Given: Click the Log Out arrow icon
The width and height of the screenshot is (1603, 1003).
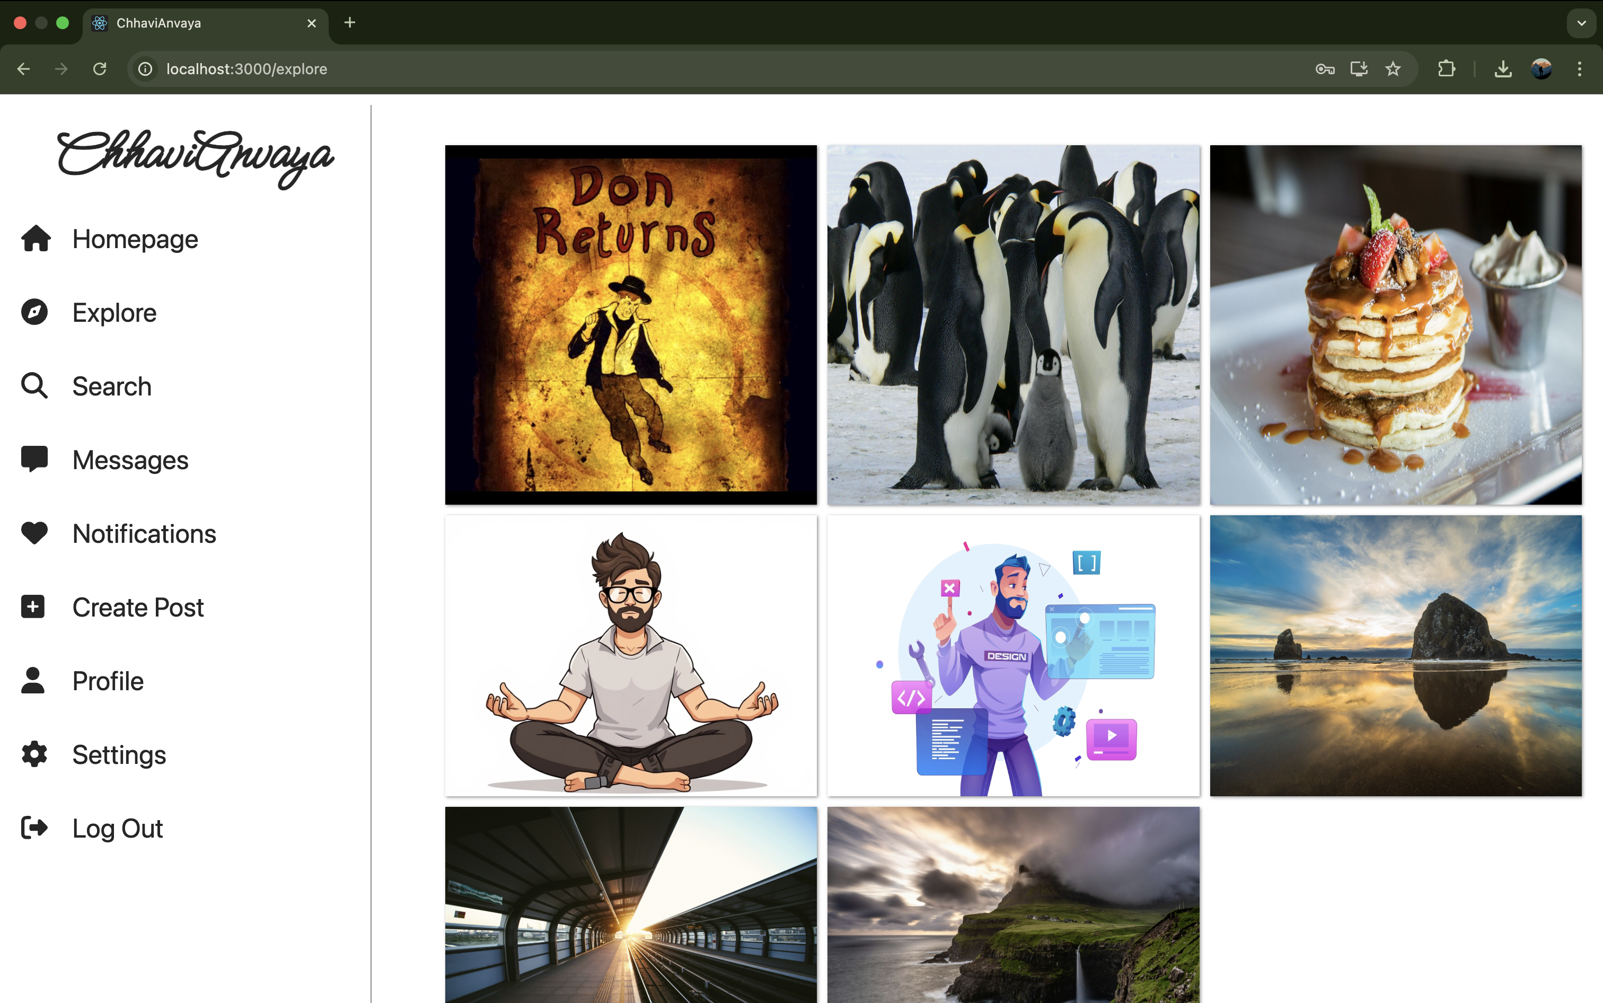Looking at the screenshot, I should point(34,828).
